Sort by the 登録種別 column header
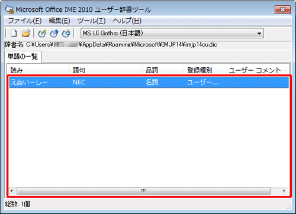Viewport: 296px width, 214px height. (x=205, y=70)
